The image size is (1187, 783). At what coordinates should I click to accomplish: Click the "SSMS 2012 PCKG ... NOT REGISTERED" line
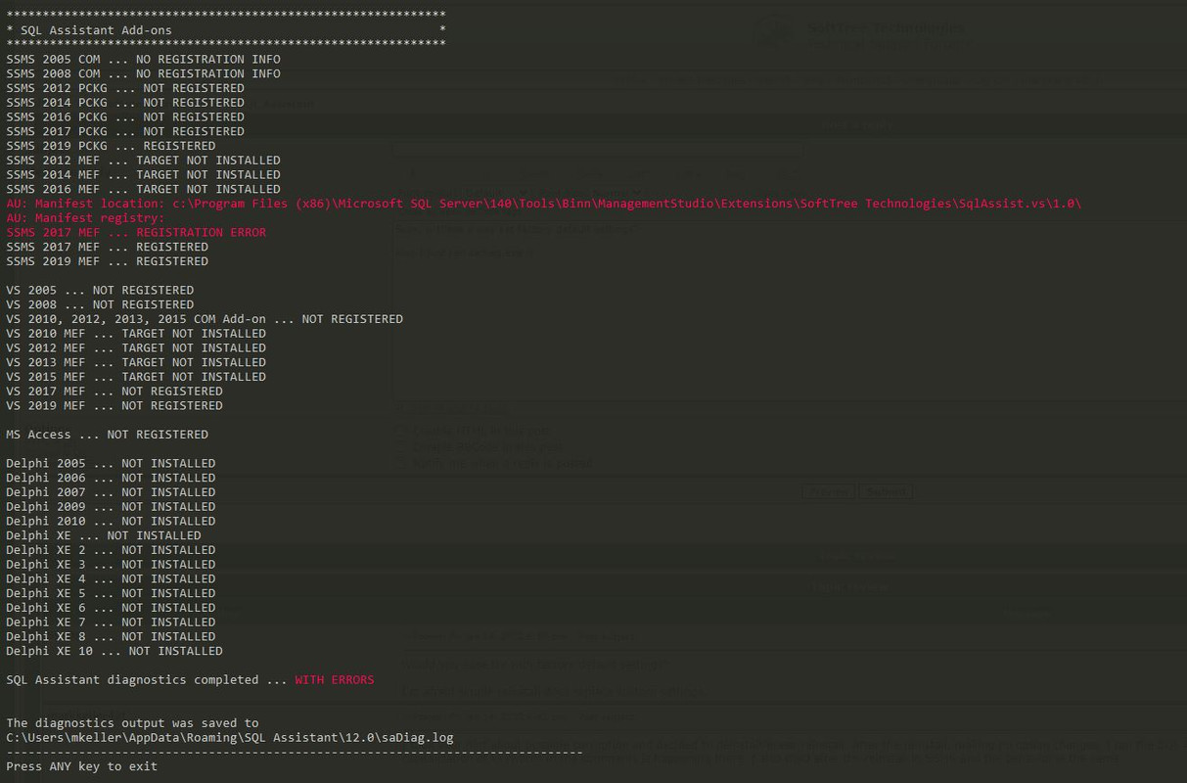[125, 88]
